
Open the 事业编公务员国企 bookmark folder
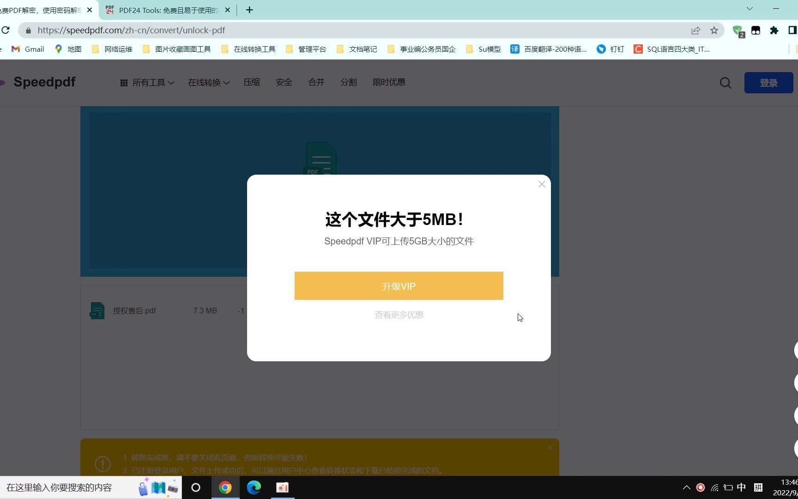(x=421, y=49)
